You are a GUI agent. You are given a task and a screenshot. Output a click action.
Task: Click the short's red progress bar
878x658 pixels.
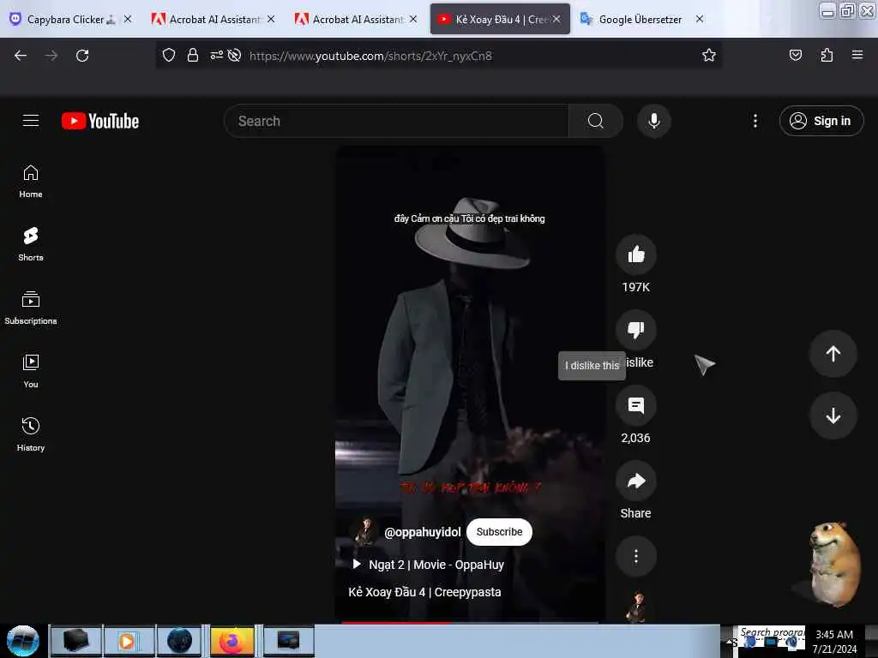396,622
